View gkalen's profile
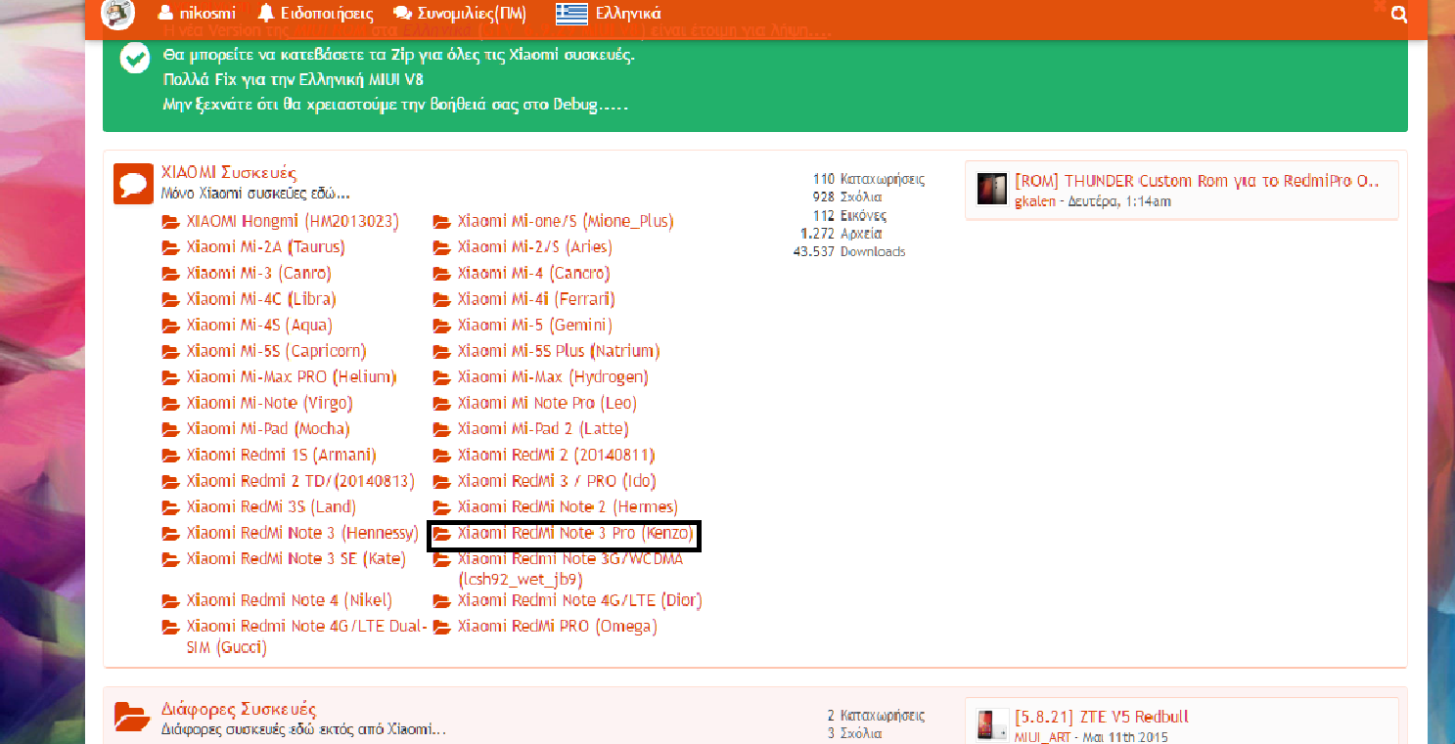Screen dimensions: 1455x744 (x=1035, y=201)
